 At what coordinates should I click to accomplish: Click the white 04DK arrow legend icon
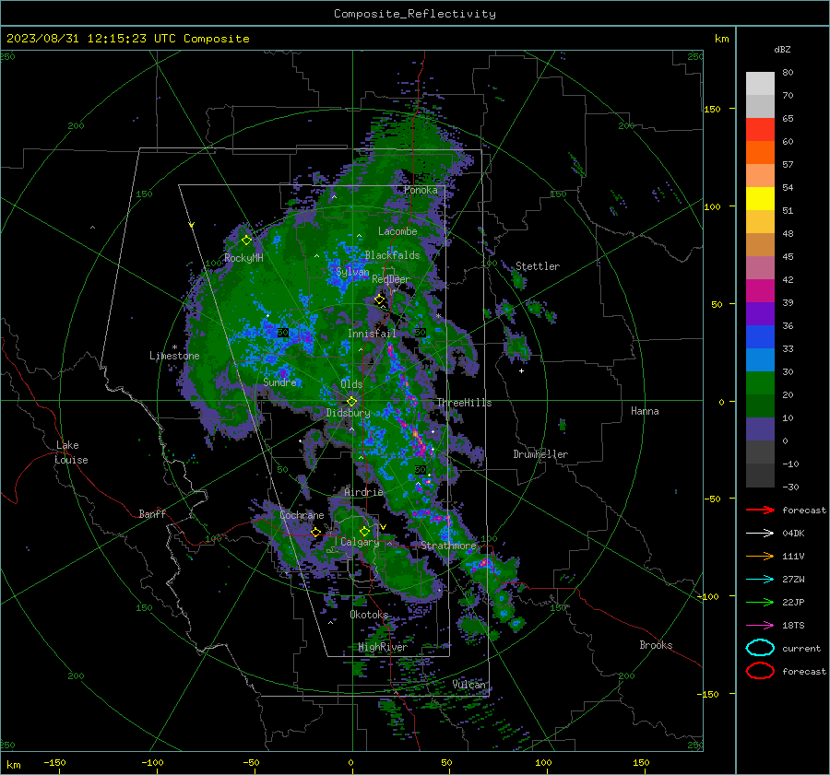[760, 533]
